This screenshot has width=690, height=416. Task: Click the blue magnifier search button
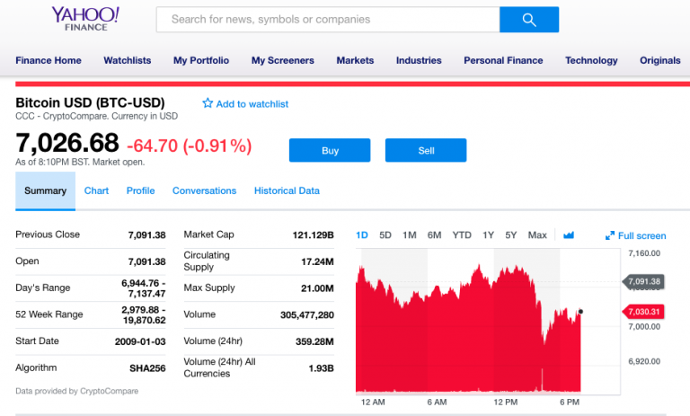[529, 20]
